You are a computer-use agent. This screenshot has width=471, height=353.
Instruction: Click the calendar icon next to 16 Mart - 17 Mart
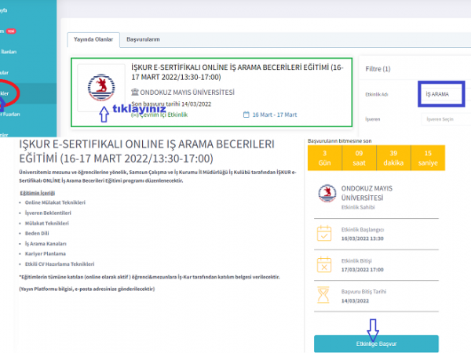coord(246,115)
